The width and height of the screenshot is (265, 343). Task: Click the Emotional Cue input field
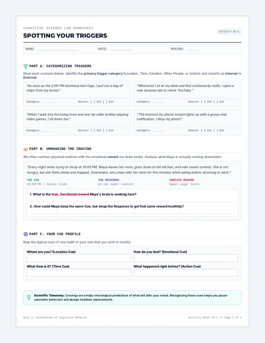click(186, 258)
